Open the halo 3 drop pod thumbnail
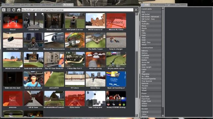Screen dimensions: 213x119 [x=96, y=99]
